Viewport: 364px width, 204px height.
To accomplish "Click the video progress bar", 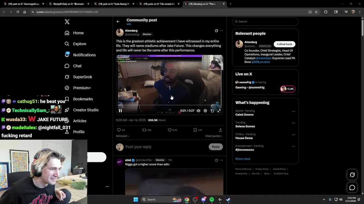I will pyautogui.click(x=169, y=105).
